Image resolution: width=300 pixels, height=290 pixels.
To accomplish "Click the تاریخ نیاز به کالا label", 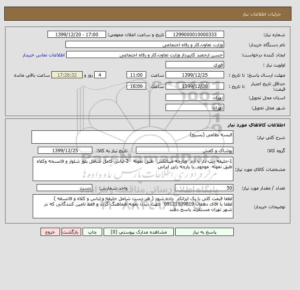I will point(112,151).
